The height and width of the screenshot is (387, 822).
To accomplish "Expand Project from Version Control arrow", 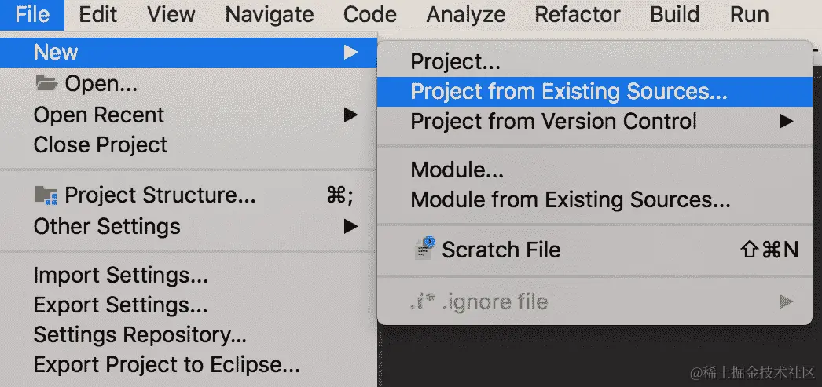I will click(x=785, y=122).
